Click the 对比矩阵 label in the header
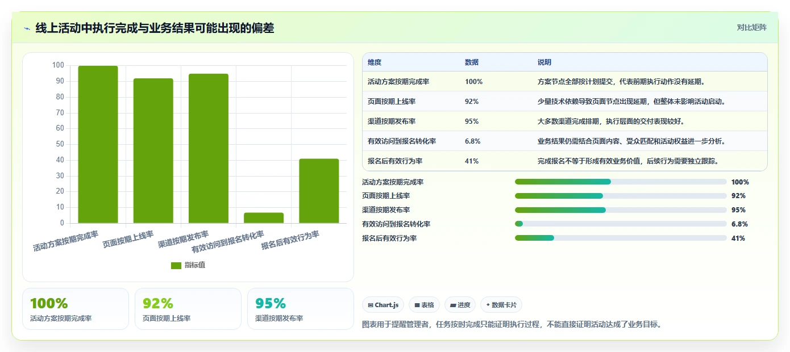 coord(751,27)
